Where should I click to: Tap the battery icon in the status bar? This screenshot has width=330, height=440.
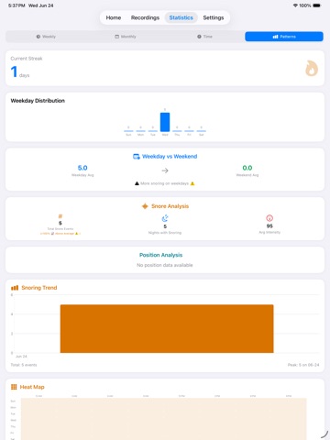(316, 5)
